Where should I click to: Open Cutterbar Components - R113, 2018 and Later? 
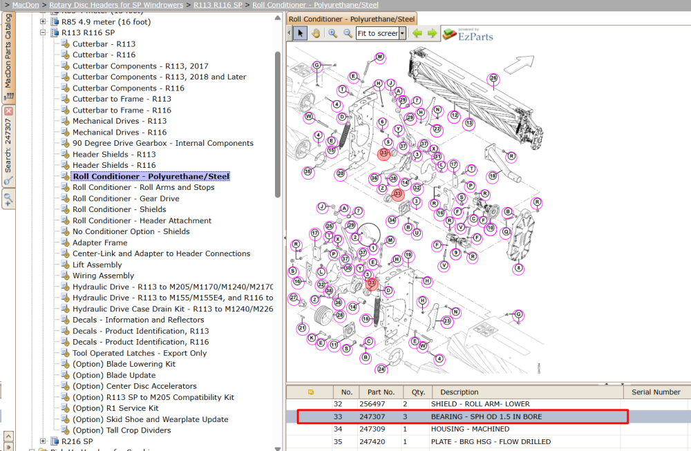(160, 77)
